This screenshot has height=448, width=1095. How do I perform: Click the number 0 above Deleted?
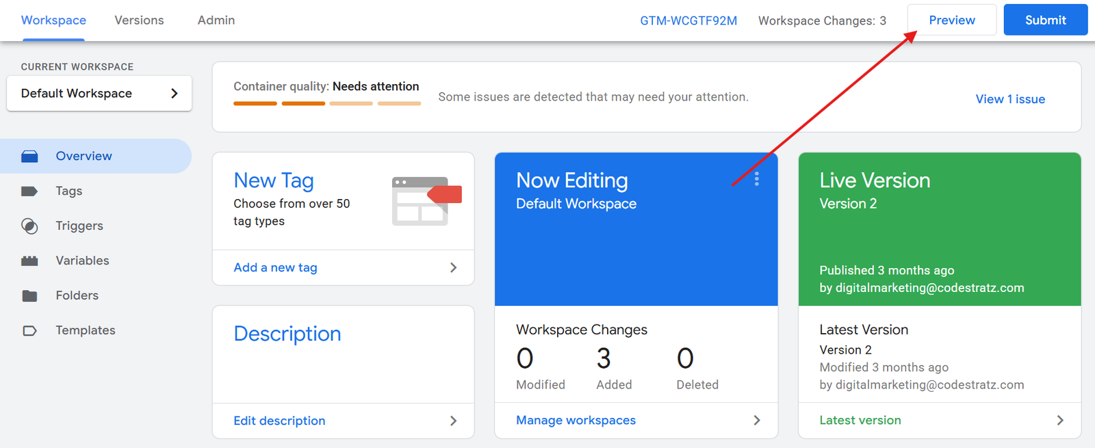click(685, 359)
